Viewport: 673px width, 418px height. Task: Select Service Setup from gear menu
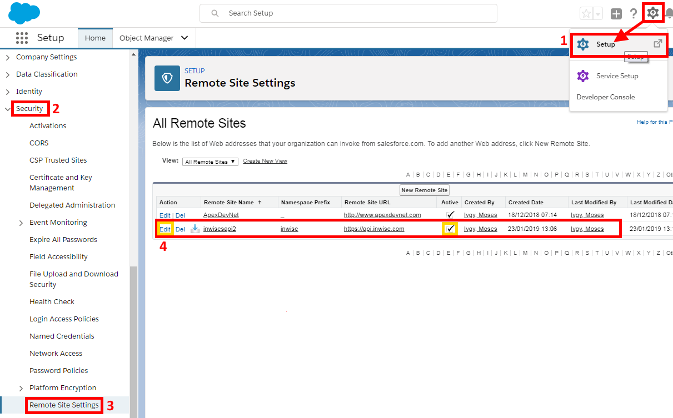click(x=617, y=76)
